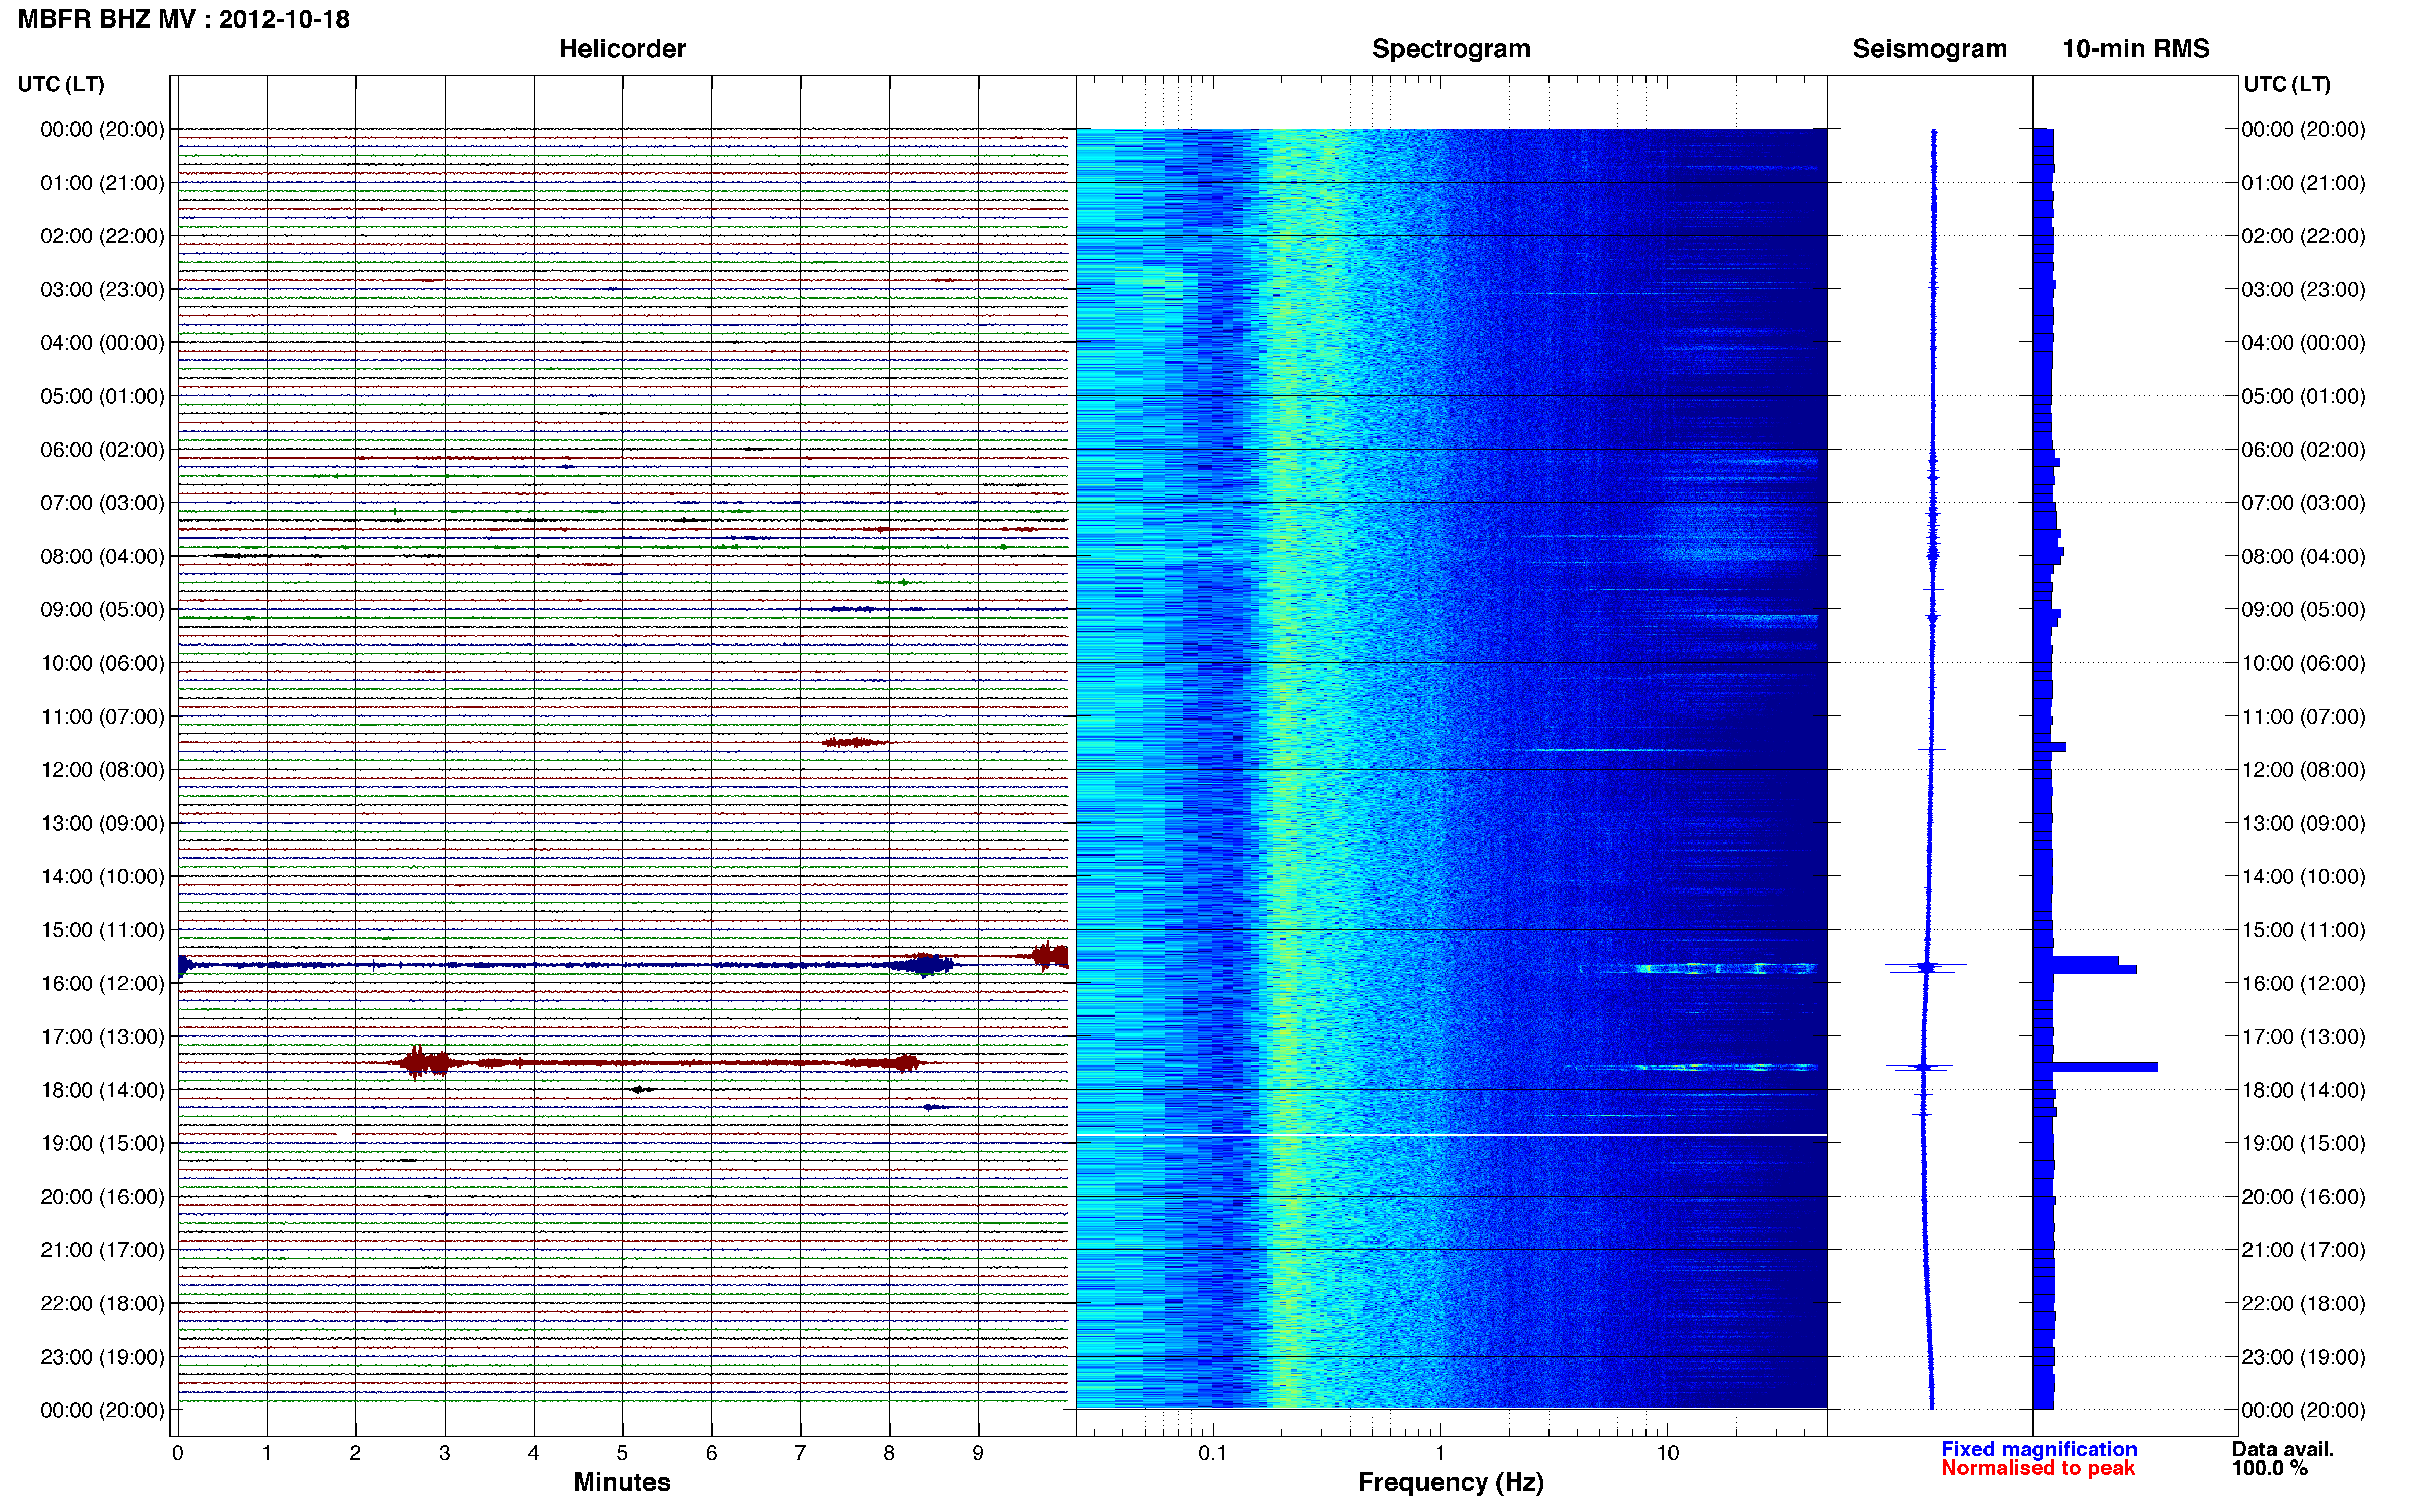
Task: Click the red event at end of 15:40 trace
Action: [x=1050, y=956]
